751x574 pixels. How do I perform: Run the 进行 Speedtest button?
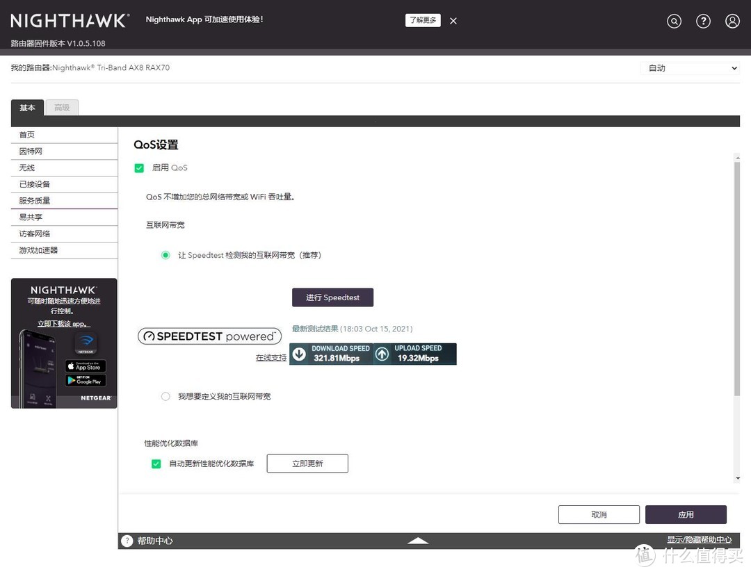(x=332, y=297)
